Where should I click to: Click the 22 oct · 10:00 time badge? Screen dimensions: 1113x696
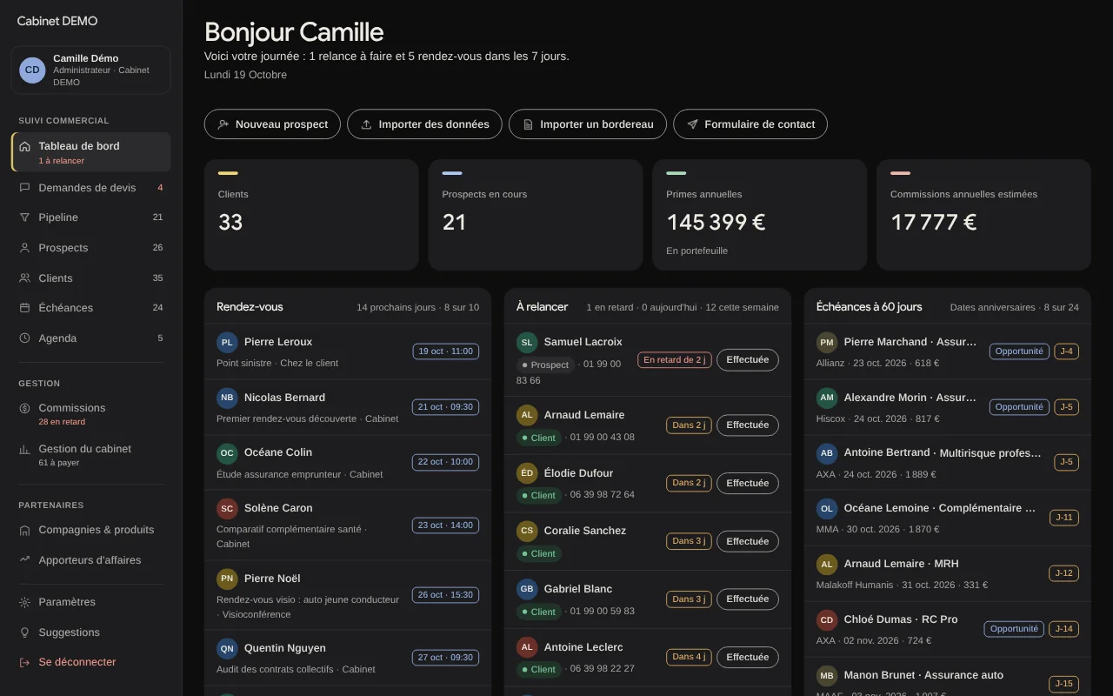coord(445,462)
